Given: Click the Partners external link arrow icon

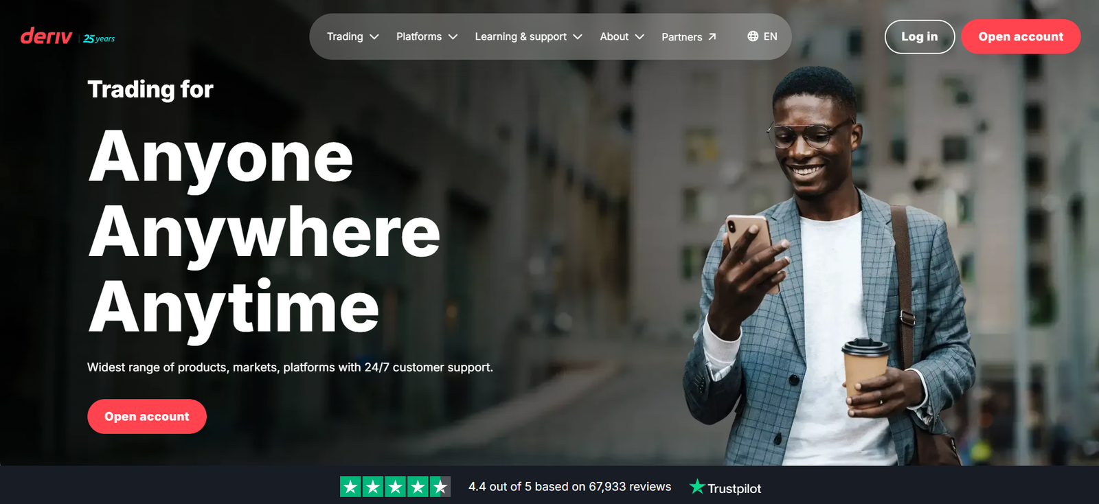Looking at the screenshot, I should coord(712,37).
